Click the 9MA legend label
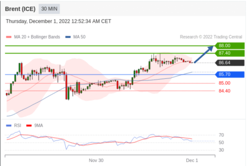This screenshot has height=166, width=247. click(x=39, y=126)
